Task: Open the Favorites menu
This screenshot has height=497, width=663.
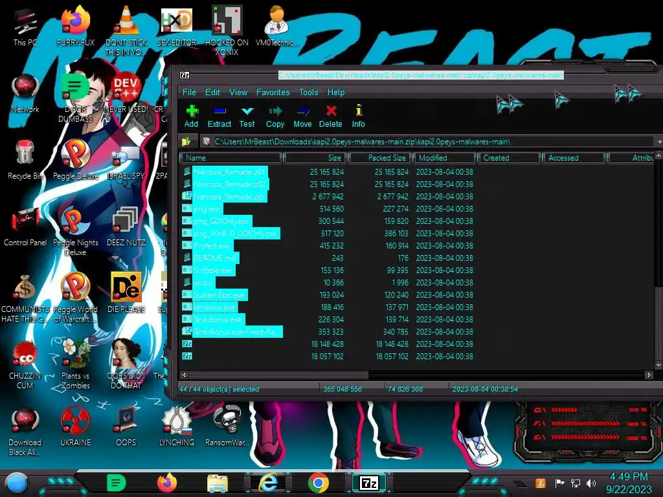Action: (273, 92)
